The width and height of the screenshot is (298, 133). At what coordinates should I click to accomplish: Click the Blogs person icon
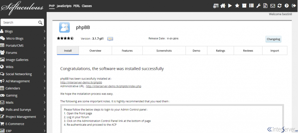click(2, 31)
